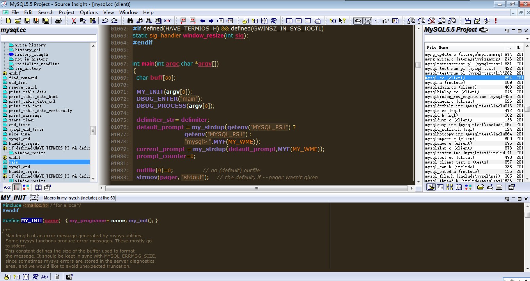Open the File menu
Viewport: 530px width, 281px height.
tap(15, 12)
